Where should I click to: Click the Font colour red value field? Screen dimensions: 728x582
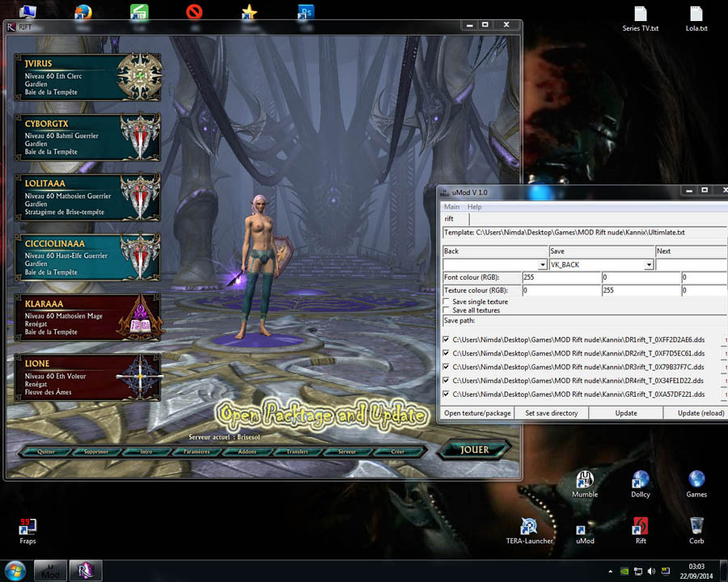[561, 277]
